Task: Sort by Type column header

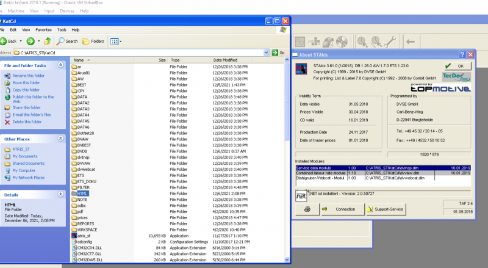Action: click(188, 60)
